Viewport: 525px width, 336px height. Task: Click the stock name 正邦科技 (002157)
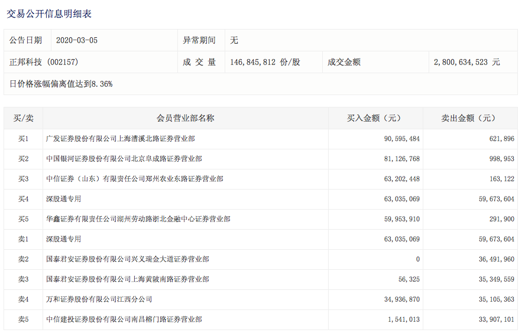[44, 62]
